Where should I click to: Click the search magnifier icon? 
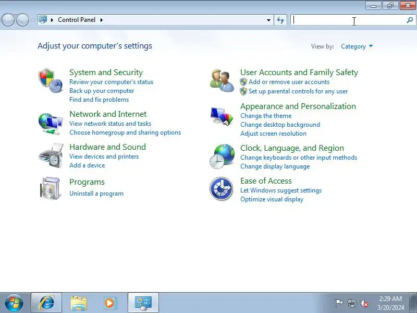[410, 20]
